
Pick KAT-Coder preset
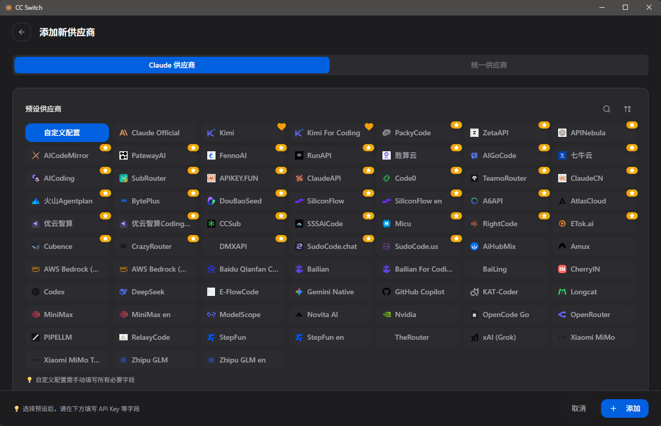[x=506, y=292]
